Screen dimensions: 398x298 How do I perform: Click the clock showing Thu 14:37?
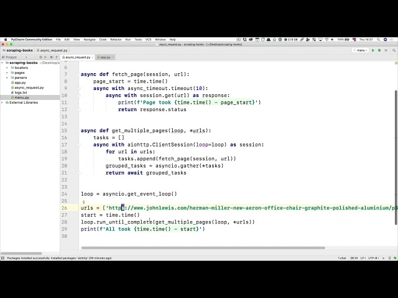point(366,40)
